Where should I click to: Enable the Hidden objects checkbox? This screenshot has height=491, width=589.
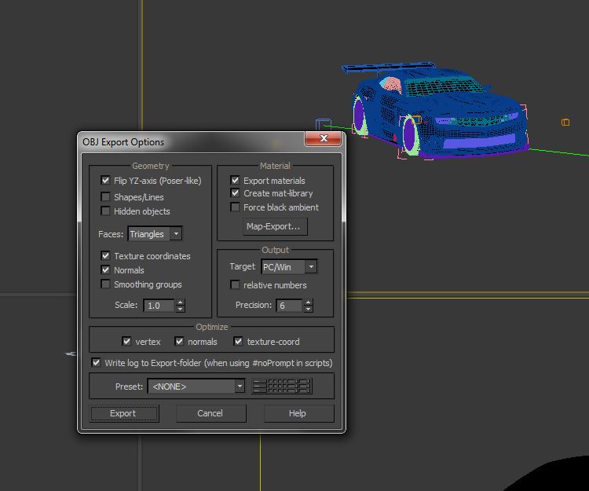[105, 211]
